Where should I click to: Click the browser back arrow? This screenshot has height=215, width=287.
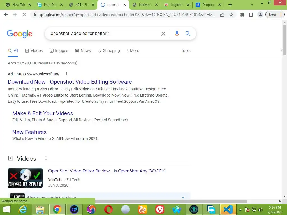coord(6,15)
